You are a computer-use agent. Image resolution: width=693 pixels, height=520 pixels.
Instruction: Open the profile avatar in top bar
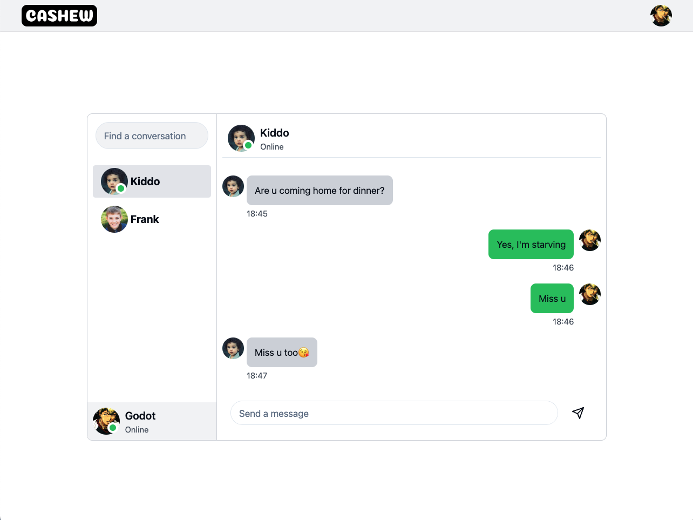click(661, 16)
